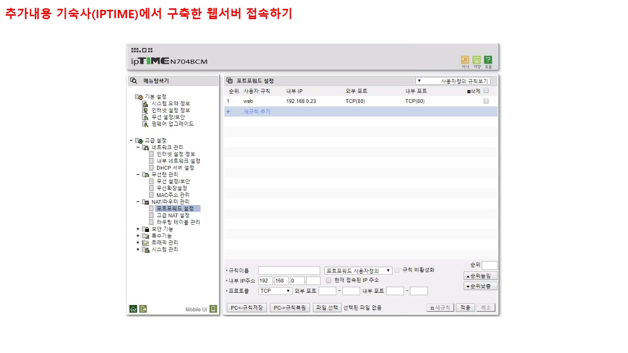Click the 저장 (save) icon in the header
Image resolution: width=628 pixels, height=353 pixels.
click(x=476, y=60)
